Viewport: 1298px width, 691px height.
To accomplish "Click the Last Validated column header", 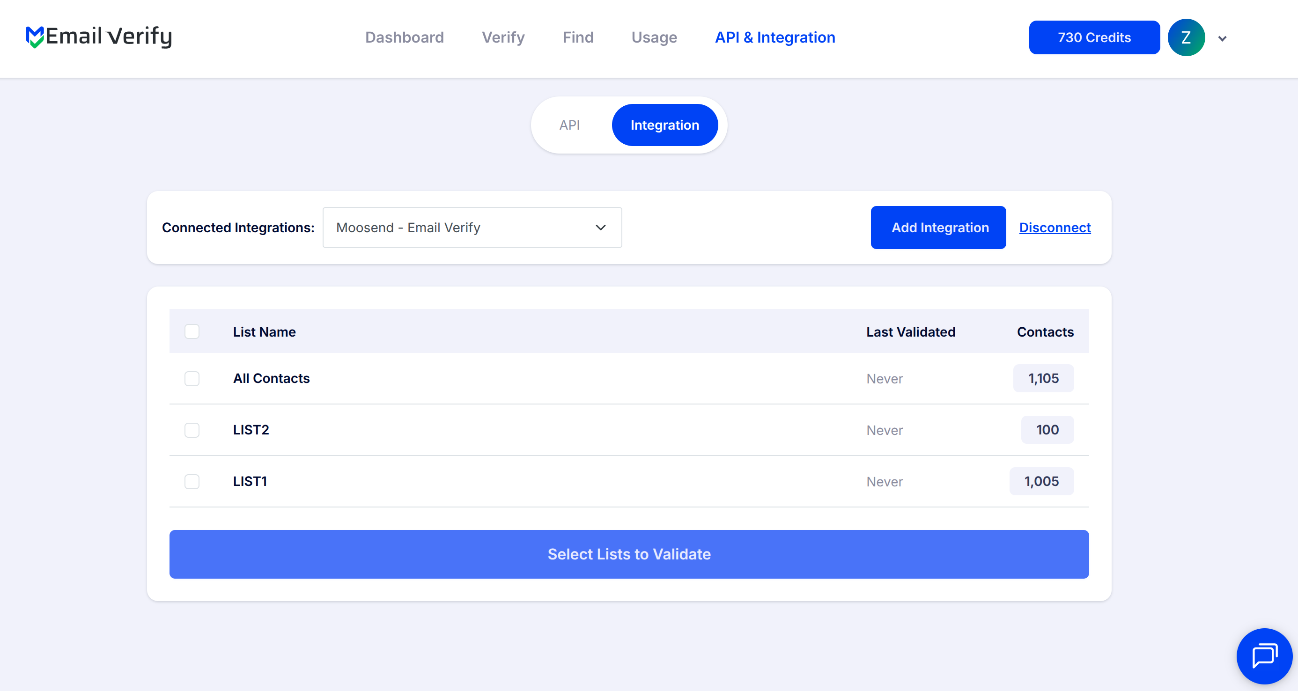I will [910, 332].
